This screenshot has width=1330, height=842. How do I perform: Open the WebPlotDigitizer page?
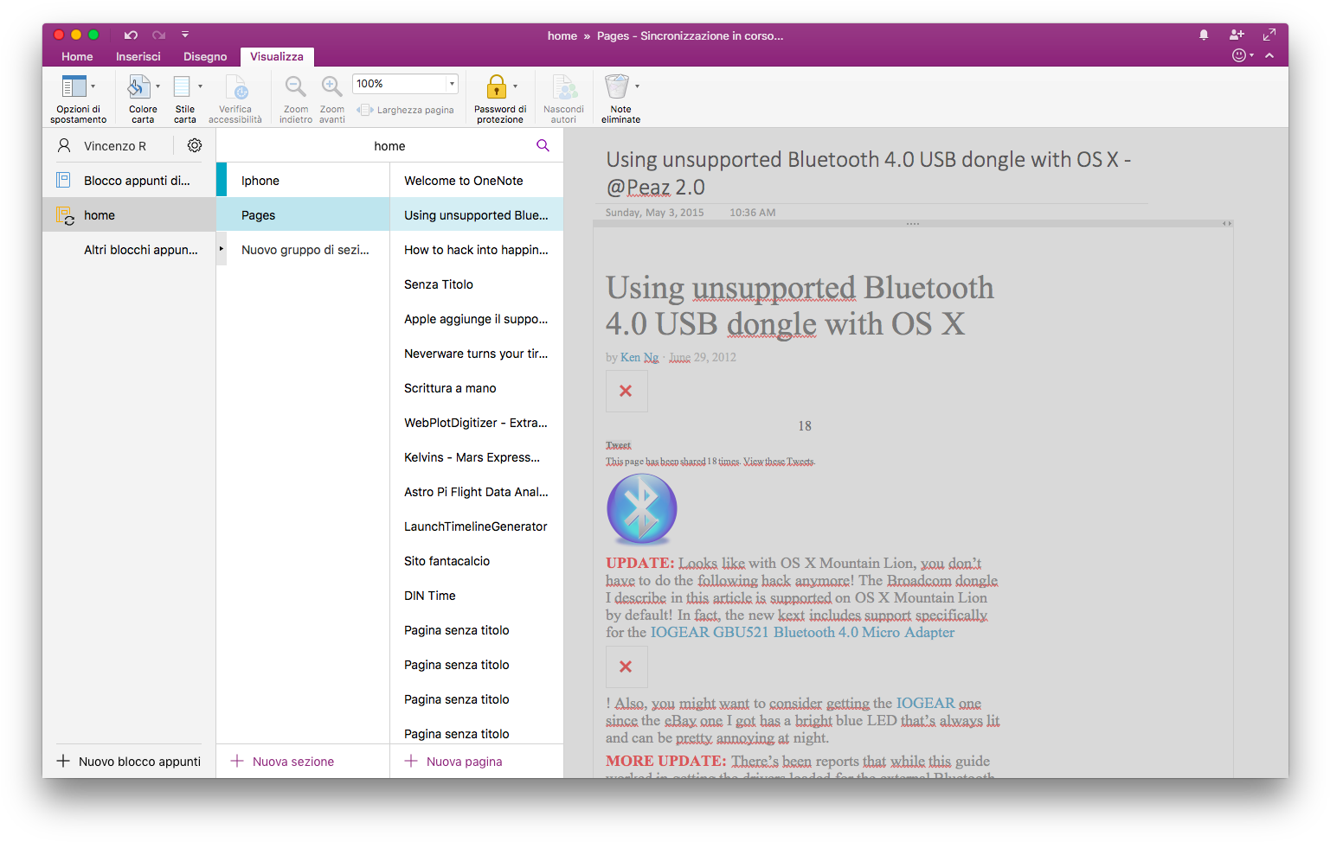tap(477, 423)
